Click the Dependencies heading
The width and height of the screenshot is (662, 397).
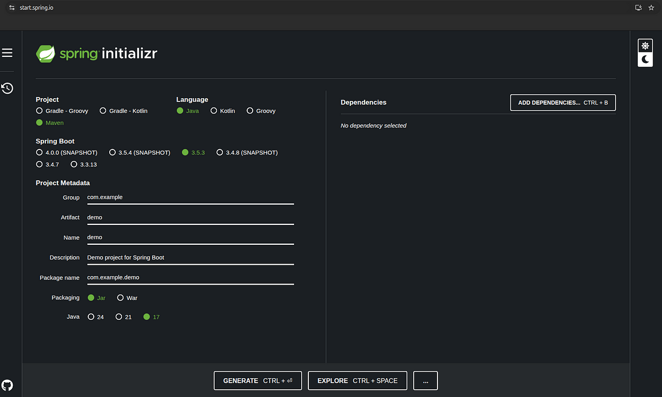[x=364, y=103]
